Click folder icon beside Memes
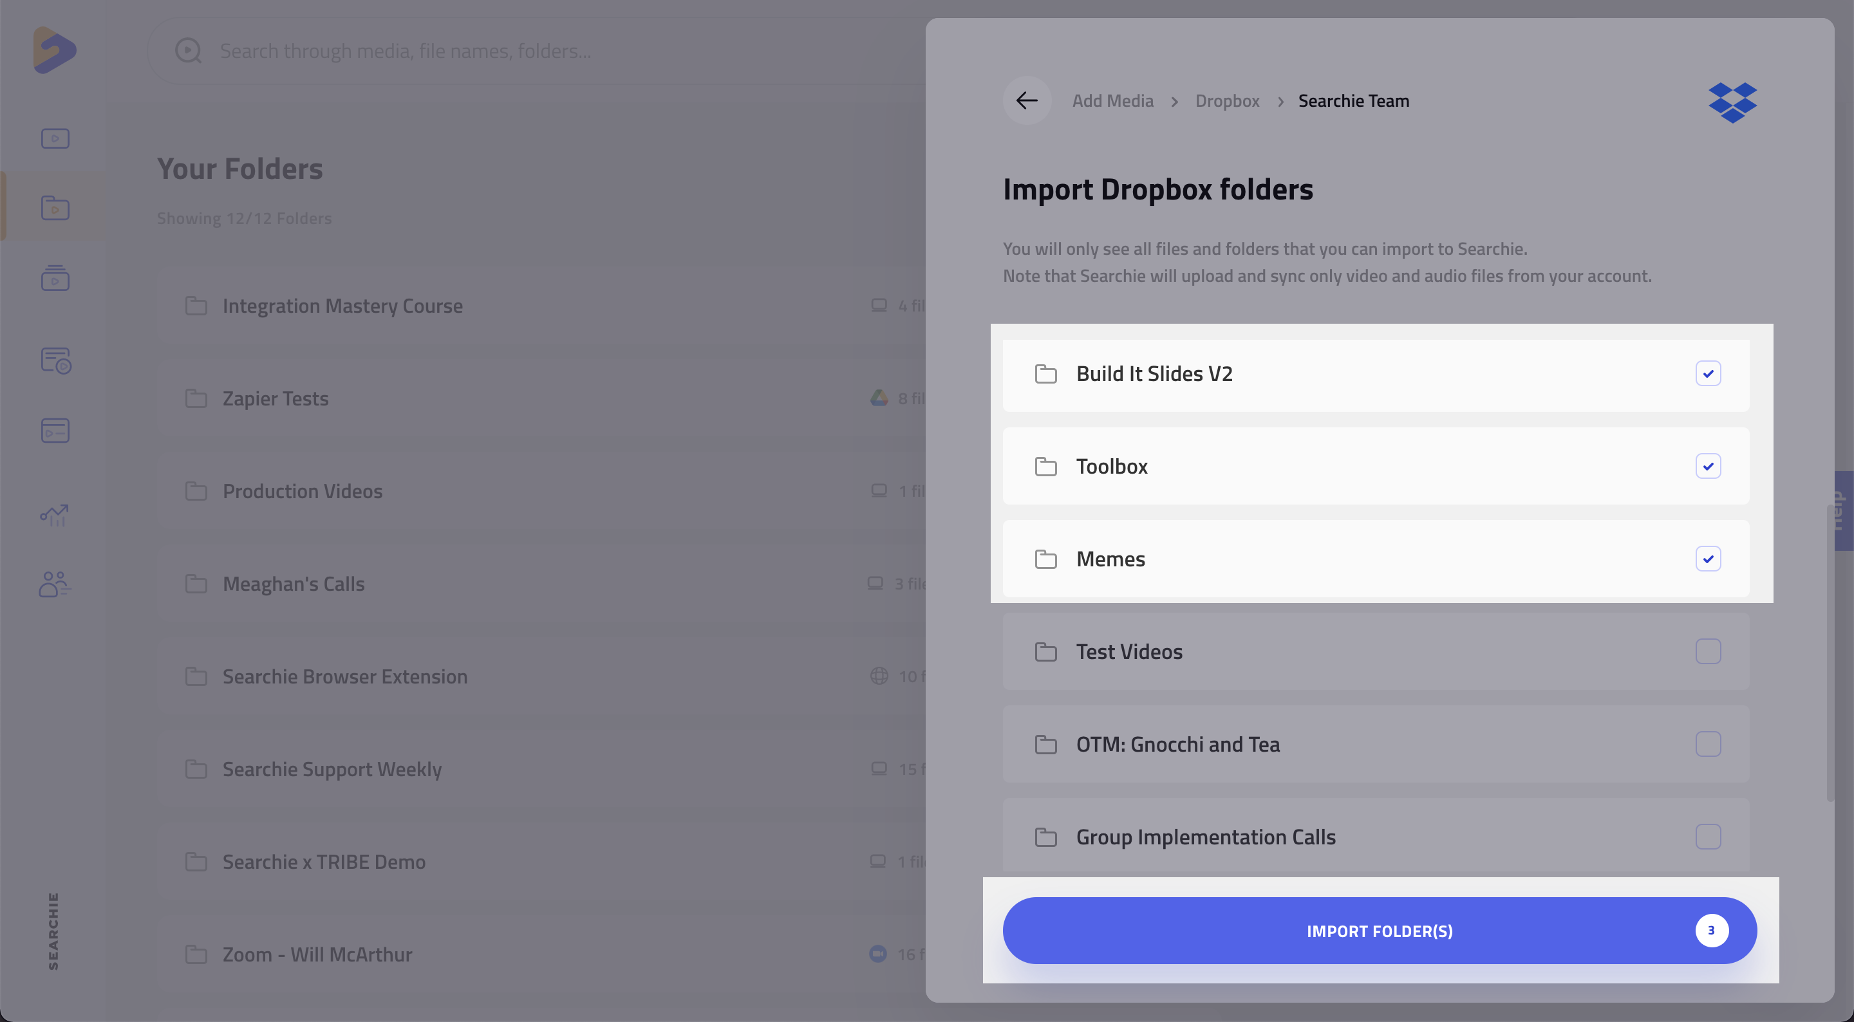 pyautogui.click(x=1045, y=559)
